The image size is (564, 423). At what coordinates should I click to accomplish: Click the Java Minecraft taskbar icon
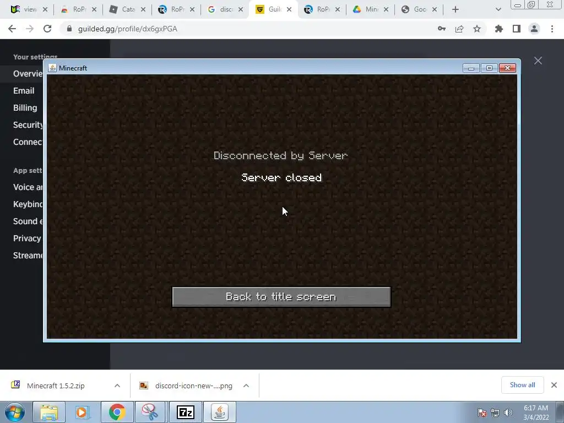pos(220,412)
